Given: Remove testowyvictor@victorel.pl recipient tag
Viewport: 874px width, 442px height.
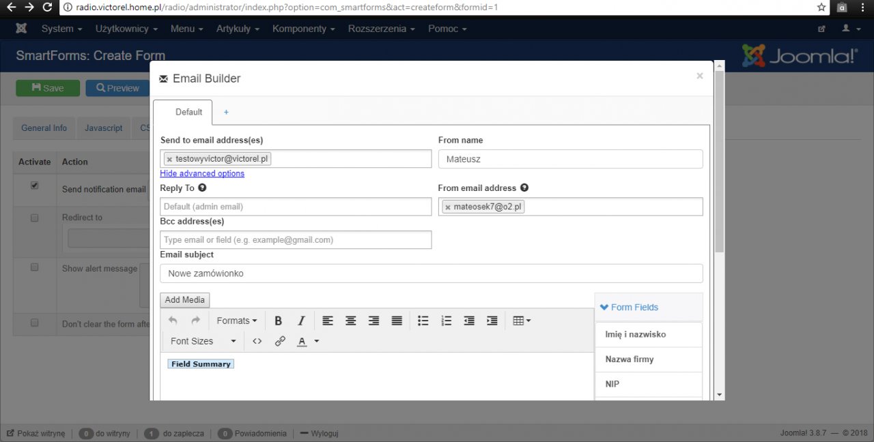Looking at the screenshot, I should 169,160.
